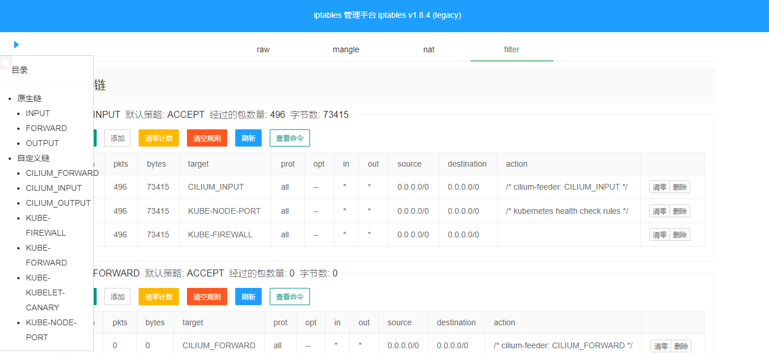Switch to the raw tab
769x354 pixels.
click(x=263, y=49)
